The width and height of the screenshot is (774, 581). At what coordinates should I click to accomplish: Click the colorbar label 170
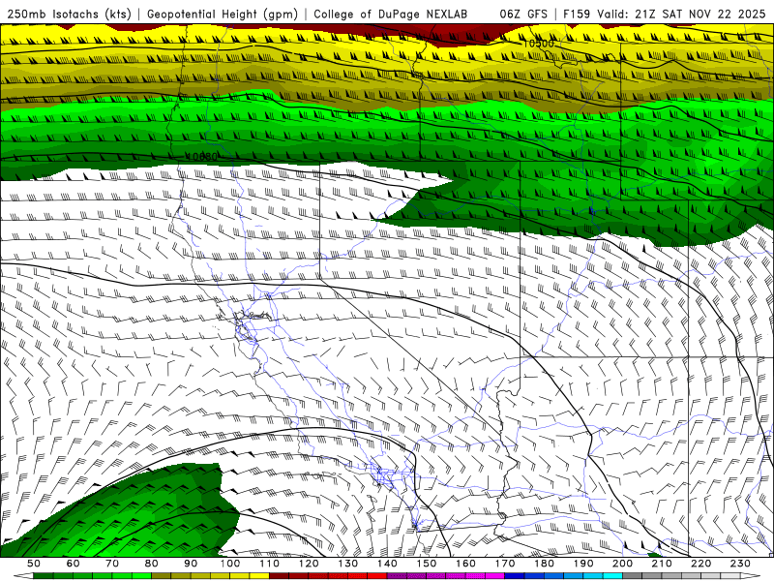coord(505,564)
